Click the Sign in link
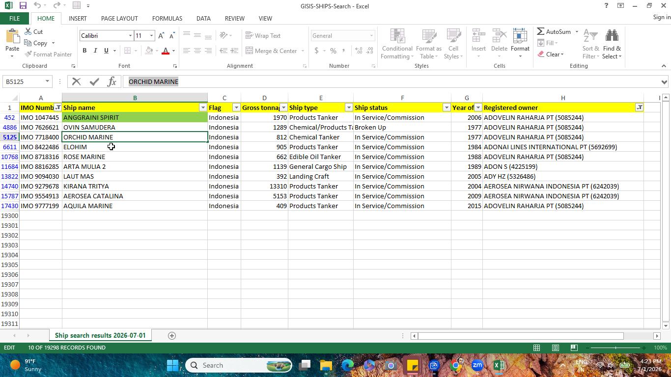671x377 pixels. tap(662, 17)
